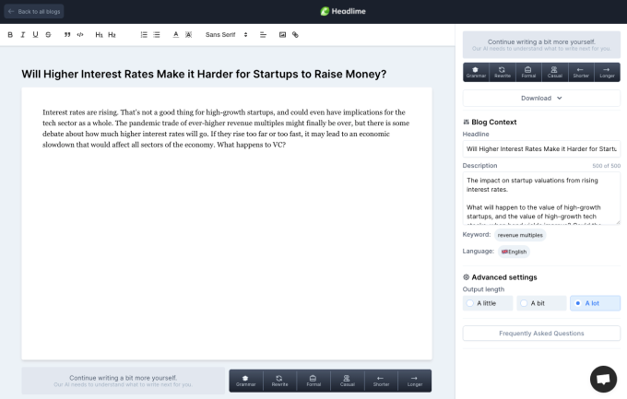
Task: Click Rewrite in the bottom AI toolbar
Action: tap(278, 380)
